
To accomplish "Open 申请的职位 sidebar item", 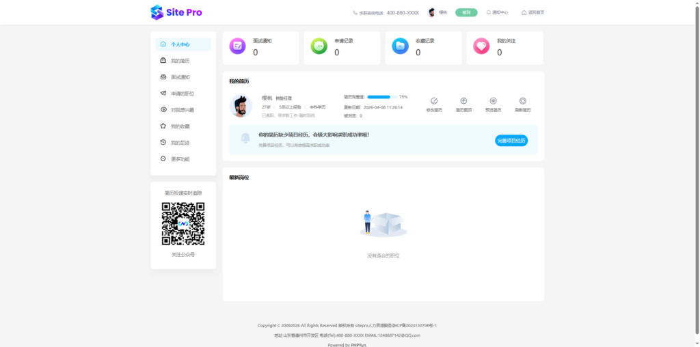I will (183, 94).
